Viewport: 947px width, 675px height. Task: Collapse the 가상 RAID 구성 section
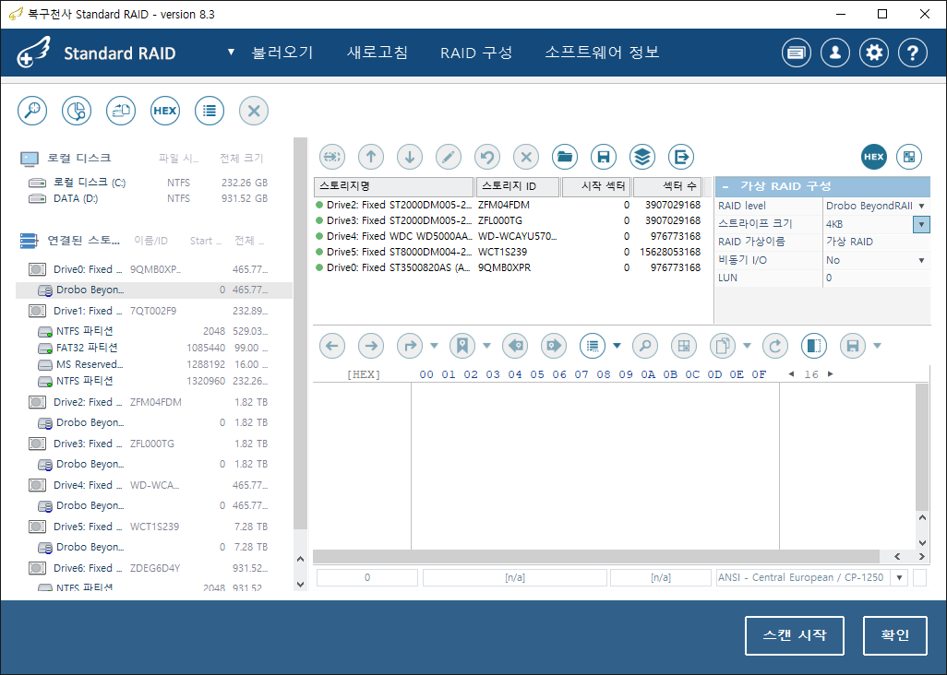pyautogui.click(x=725, y=186)
